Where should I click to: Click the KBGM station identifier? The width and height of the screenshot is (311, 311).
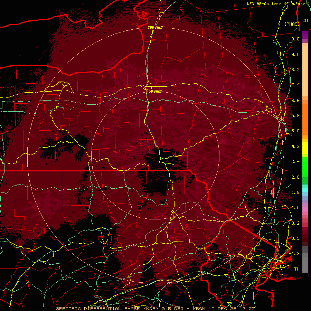click(198, 309)
